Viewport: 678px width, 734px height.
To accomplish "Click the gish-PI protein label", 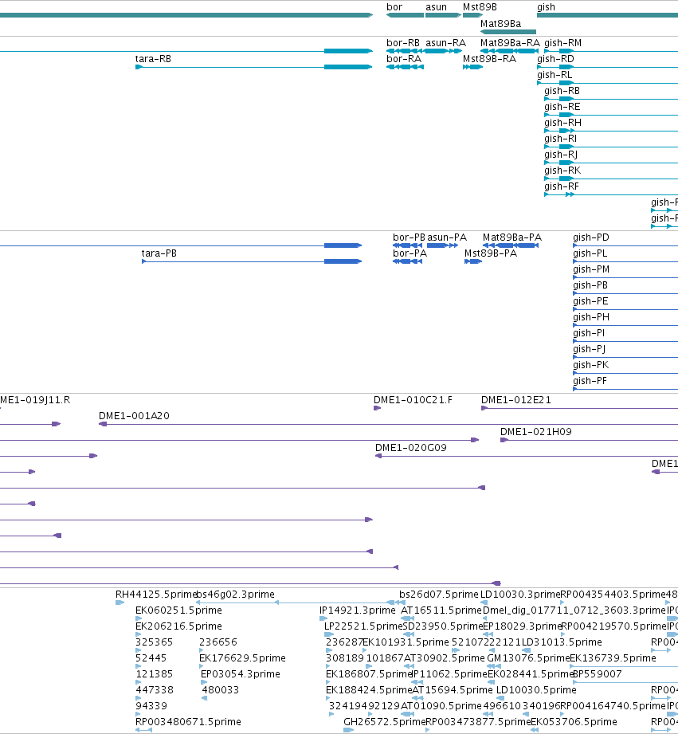I will [589, 333].
